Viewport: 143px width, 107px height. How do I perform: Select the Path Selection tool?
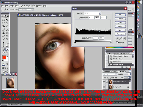4,43
